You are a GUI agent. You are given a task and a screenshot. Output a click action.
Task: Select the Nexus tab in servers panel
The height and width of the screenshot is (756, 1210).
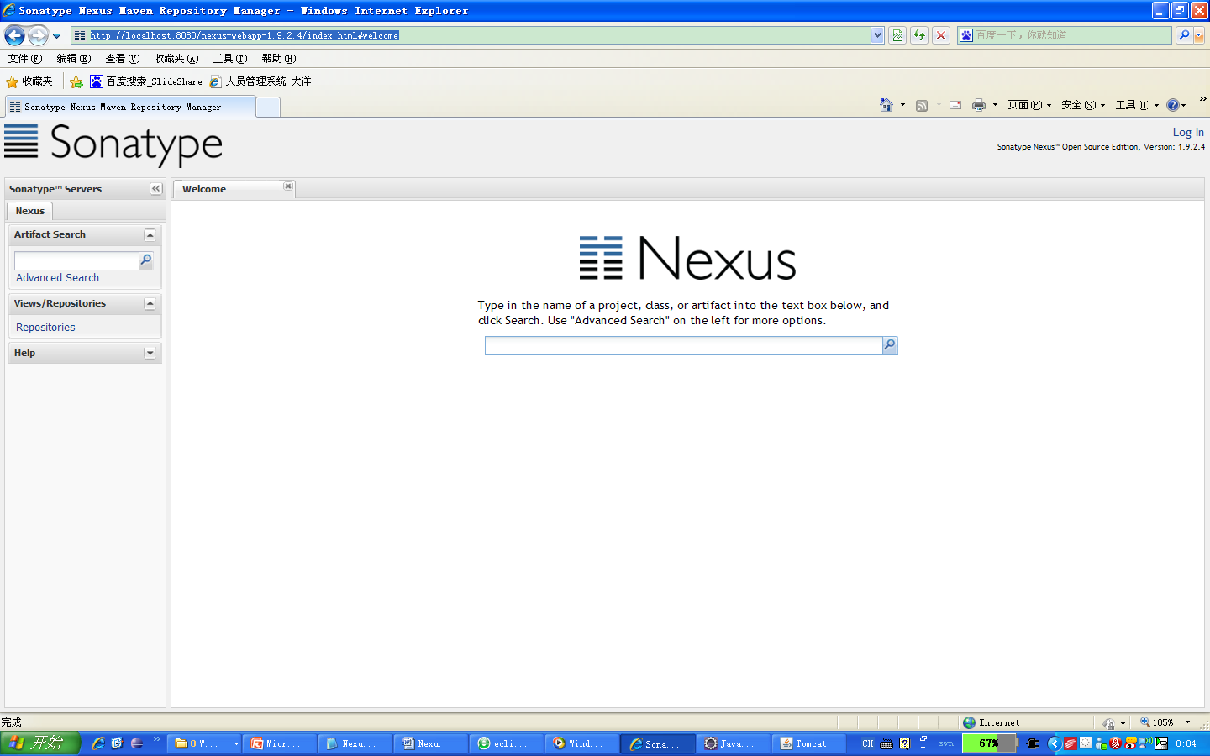click(29, 211)
